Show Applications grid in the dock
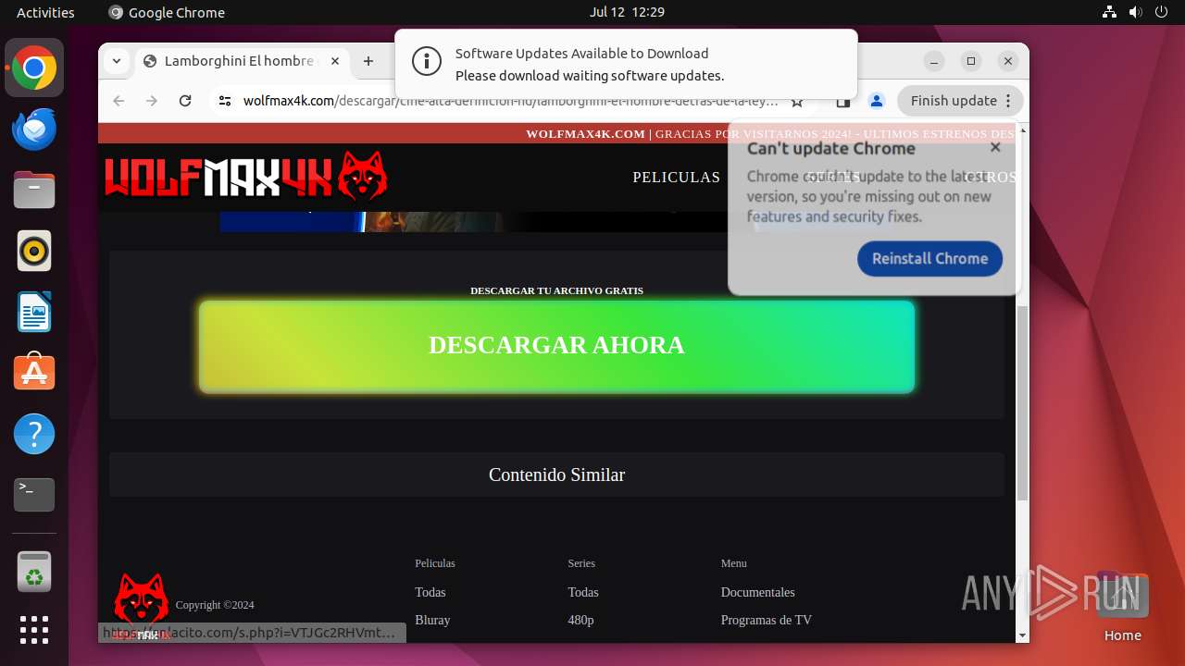 coord(34,630)
